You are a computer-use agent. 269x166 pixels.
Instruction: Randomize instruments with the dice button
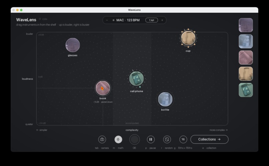coord(167,139)
